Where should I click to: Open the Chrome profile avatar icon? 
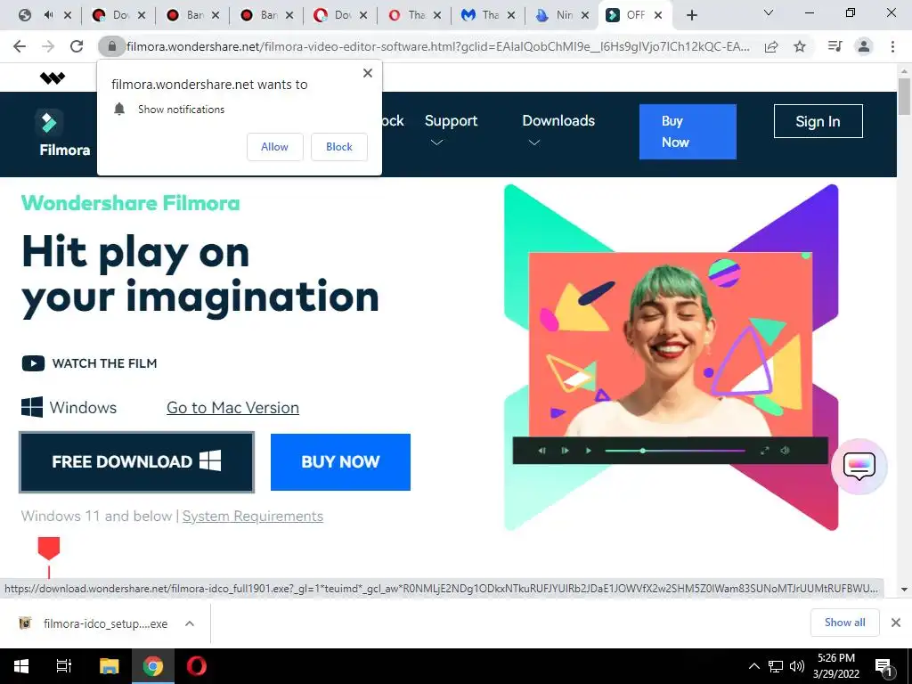click(864, 46)
